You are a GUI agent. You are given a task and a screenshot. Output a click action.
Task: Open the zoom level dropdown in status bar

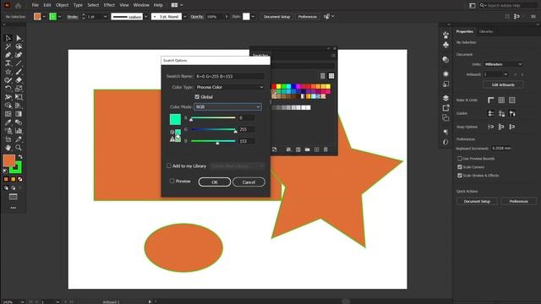[x=23, y=302]
